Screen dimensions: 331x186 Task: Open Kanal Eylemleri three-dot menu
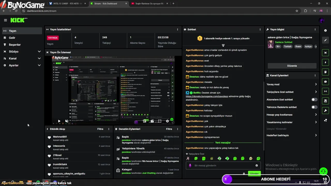tap(315, 75)
